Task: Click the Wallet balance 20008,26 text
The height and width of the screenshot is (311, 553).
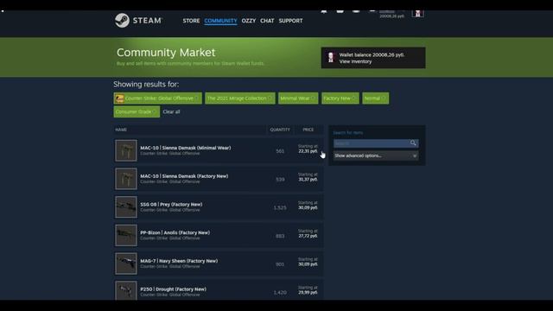Action: point(372,54)
